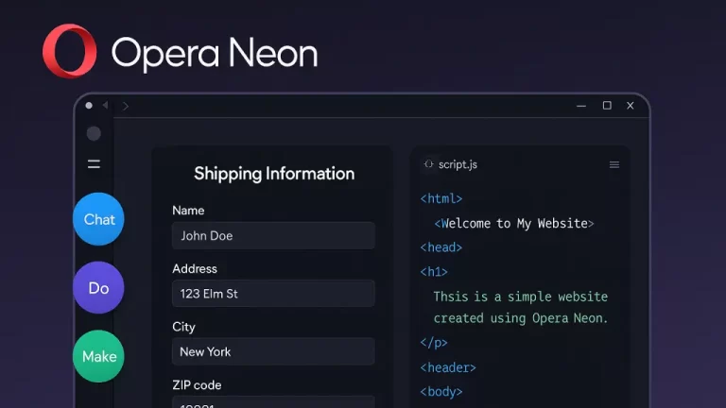Select the purple Do button

click(x=98, y=288)
